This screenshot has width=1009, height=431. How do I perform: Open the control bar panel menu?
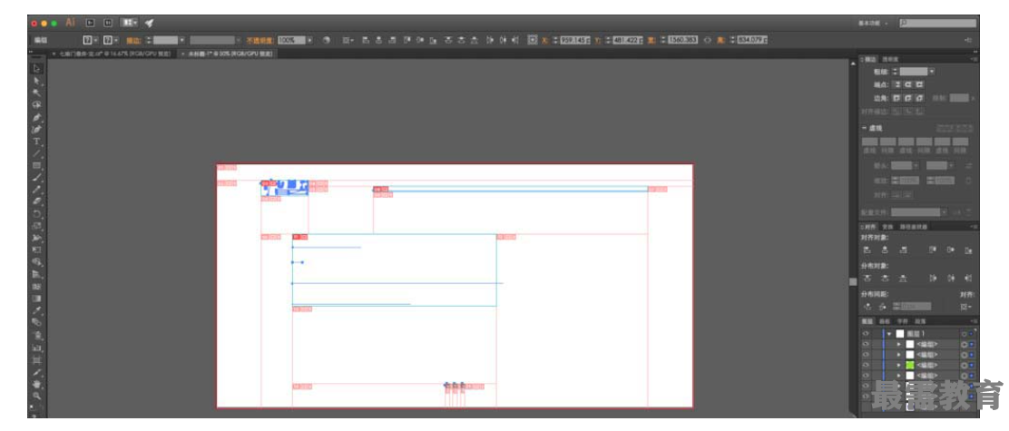pos(969,40)
